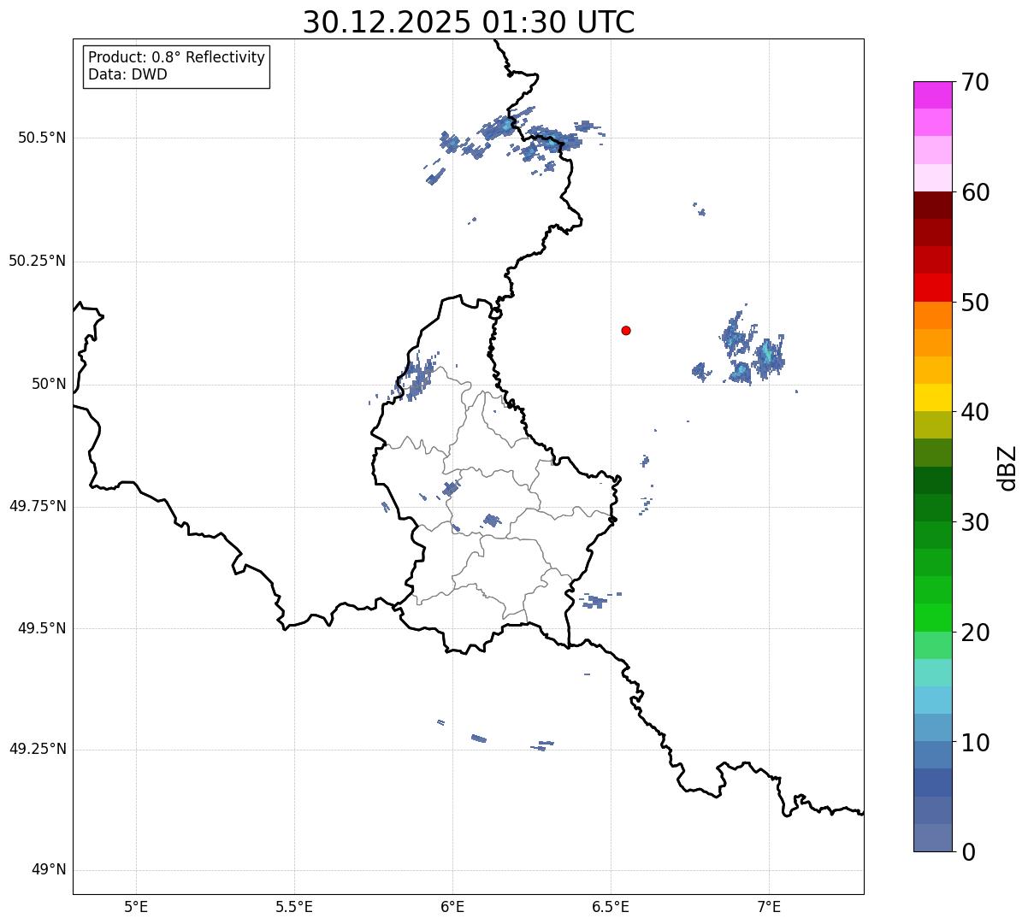Click the 49.75°N latitude label

pos(38,506)
